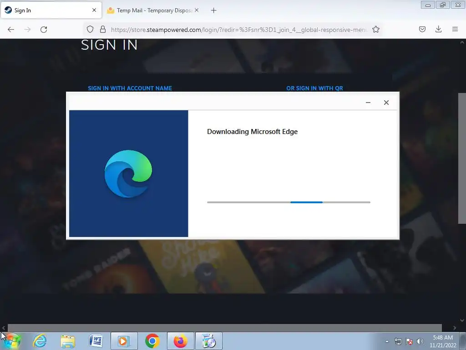Save page to Pocket
Image resolution: width=466 pixels, height=350 pixels.
coord(422,29)
